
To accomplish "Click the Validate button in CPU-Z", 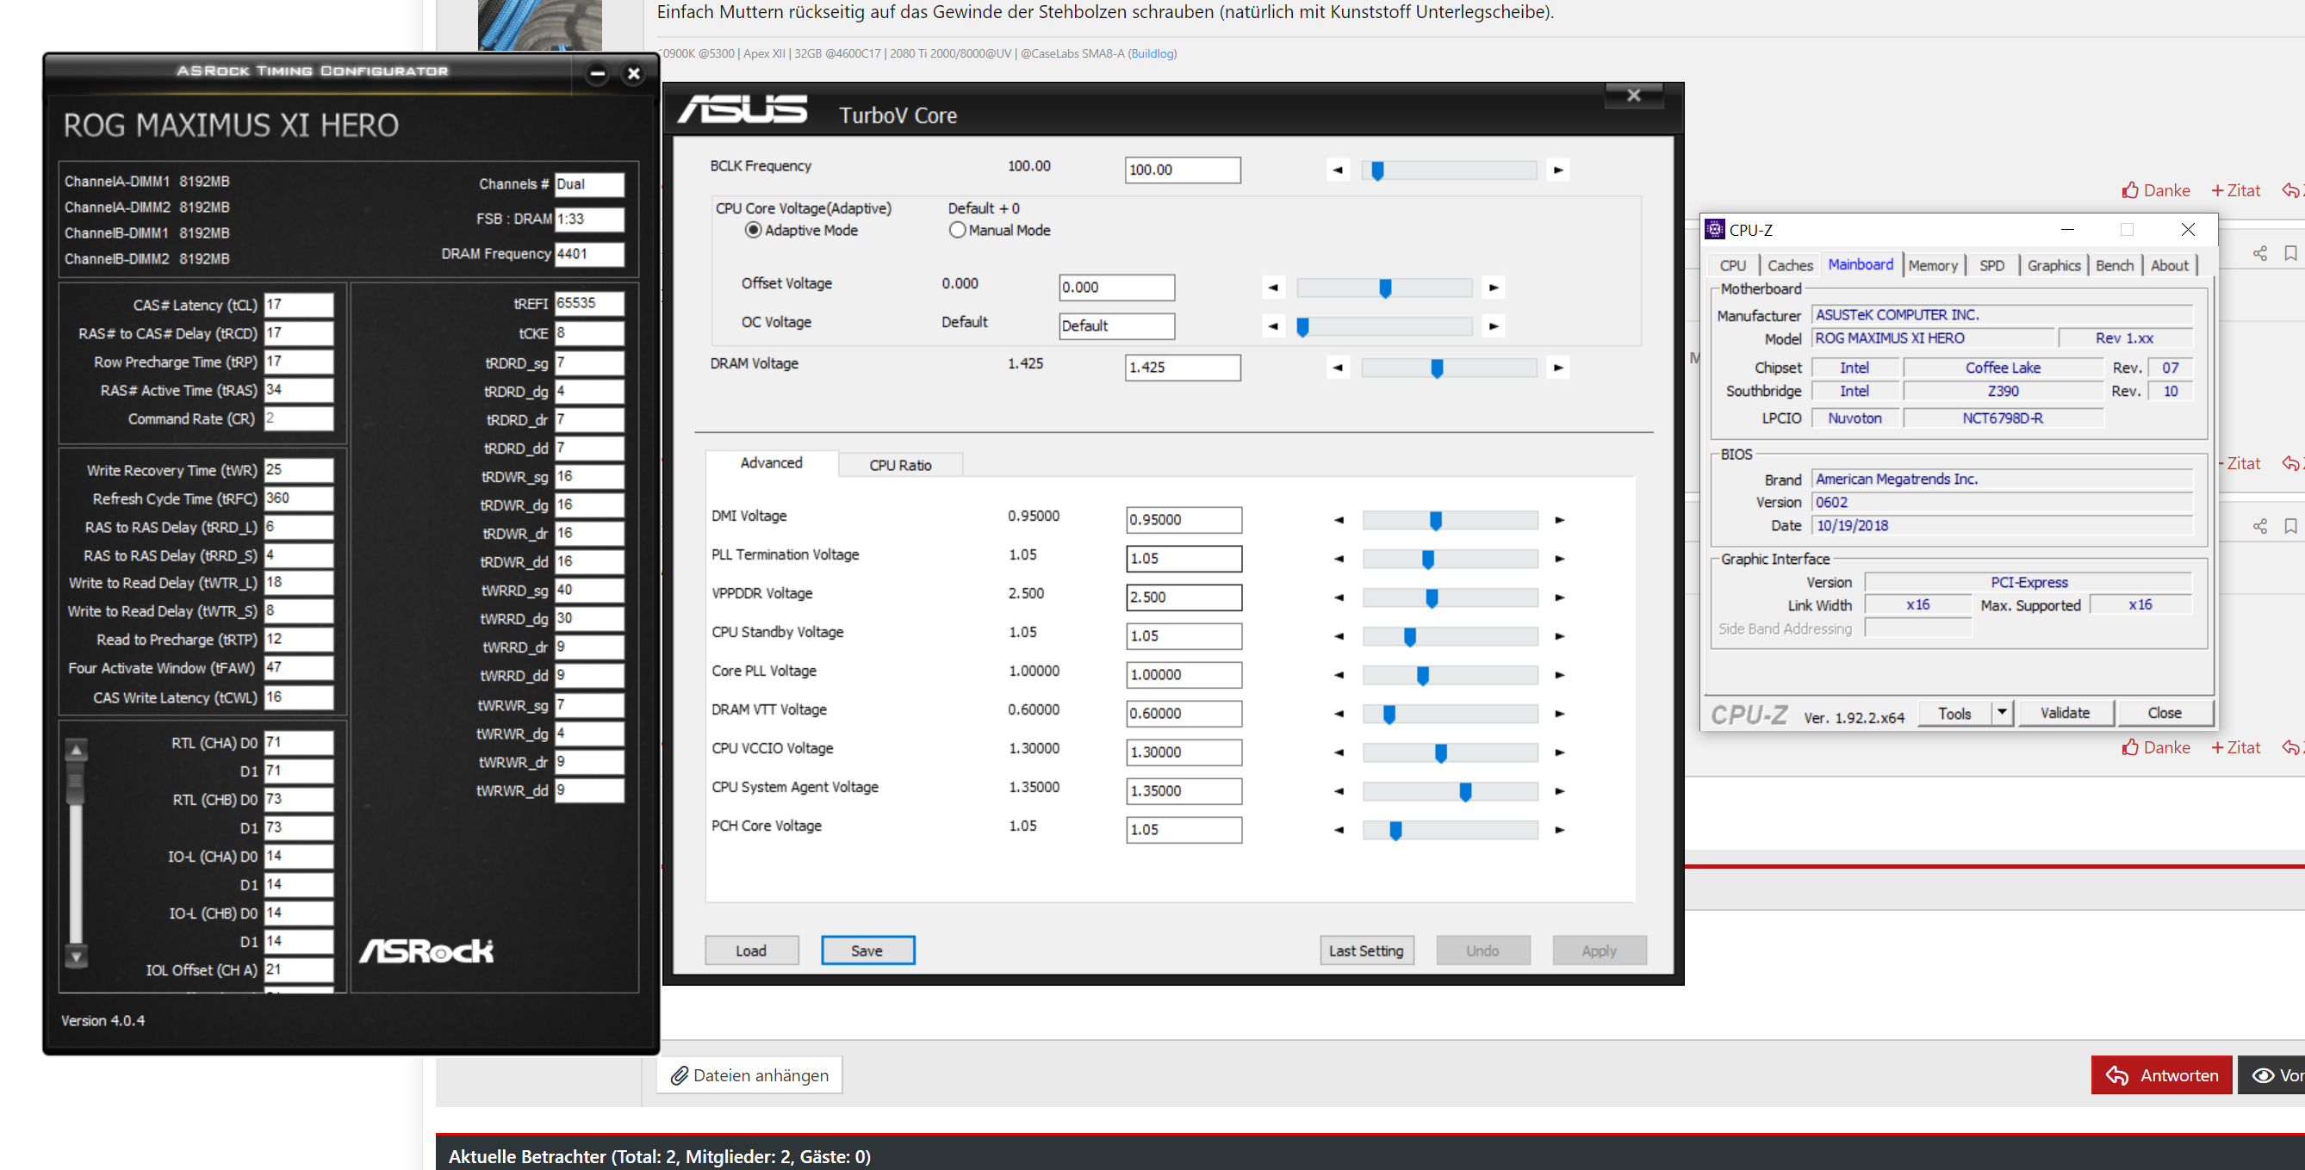I will [x=2065, y=713].
